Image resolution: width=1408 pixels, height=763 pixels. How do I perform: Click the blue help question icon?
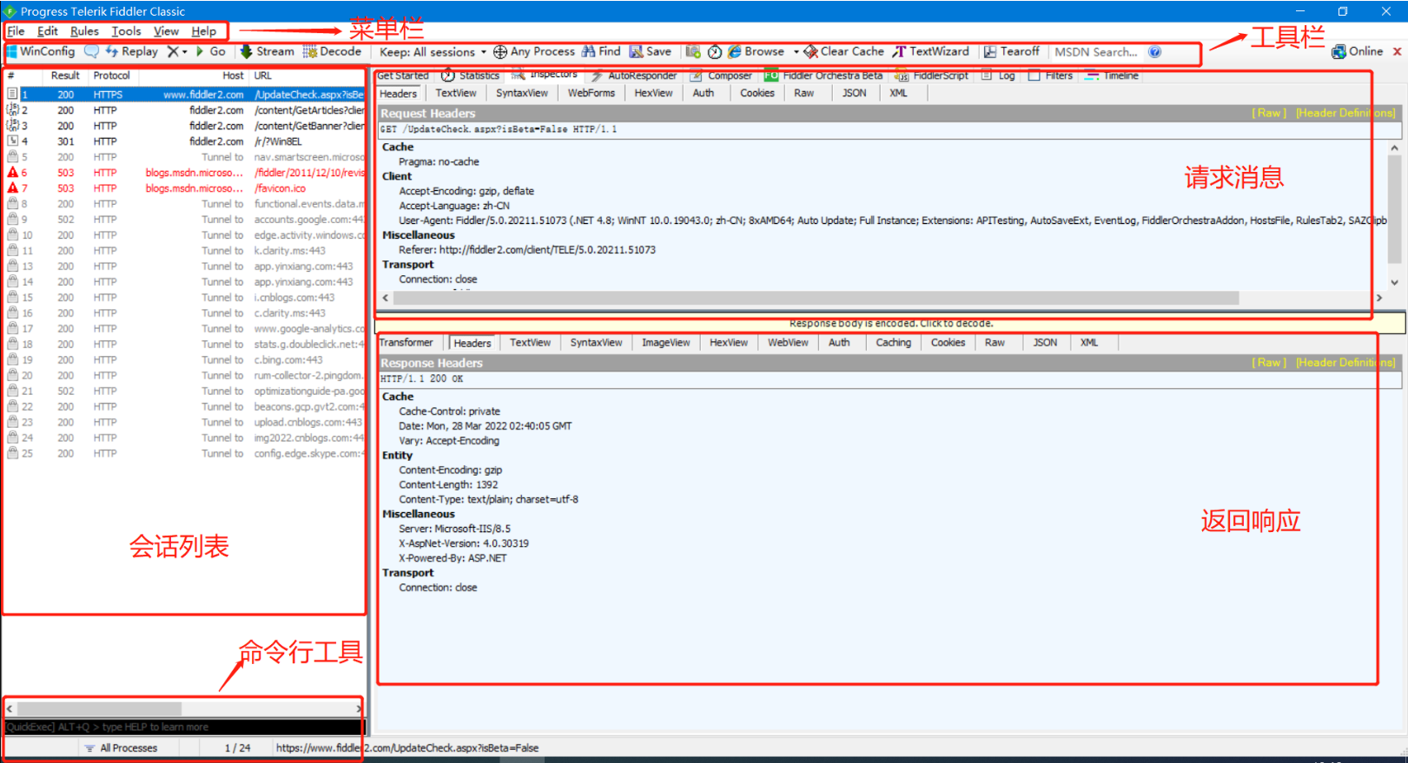[x=1154, y=52]
